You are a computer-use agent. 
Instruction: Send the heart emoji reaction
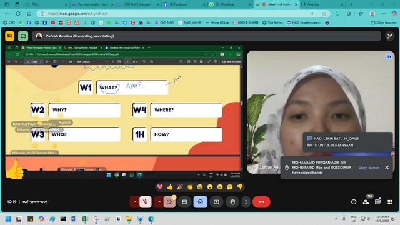click(160, 187)
